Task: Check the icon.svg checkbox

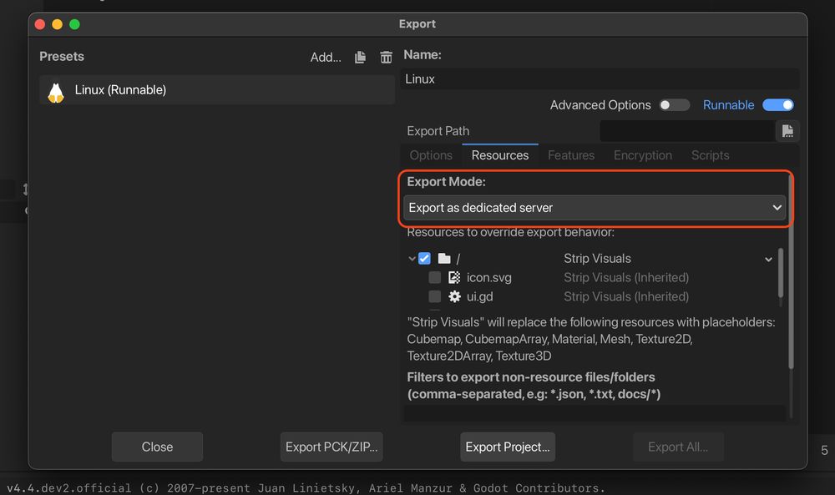Action: [x=434, y=277]
